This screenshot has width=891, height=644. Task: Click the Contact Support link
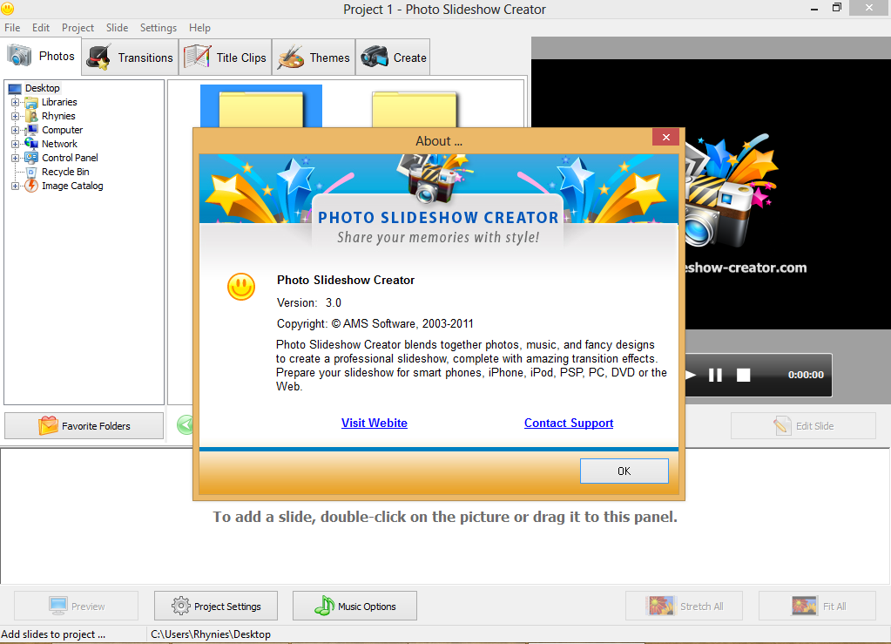[569, 423]
